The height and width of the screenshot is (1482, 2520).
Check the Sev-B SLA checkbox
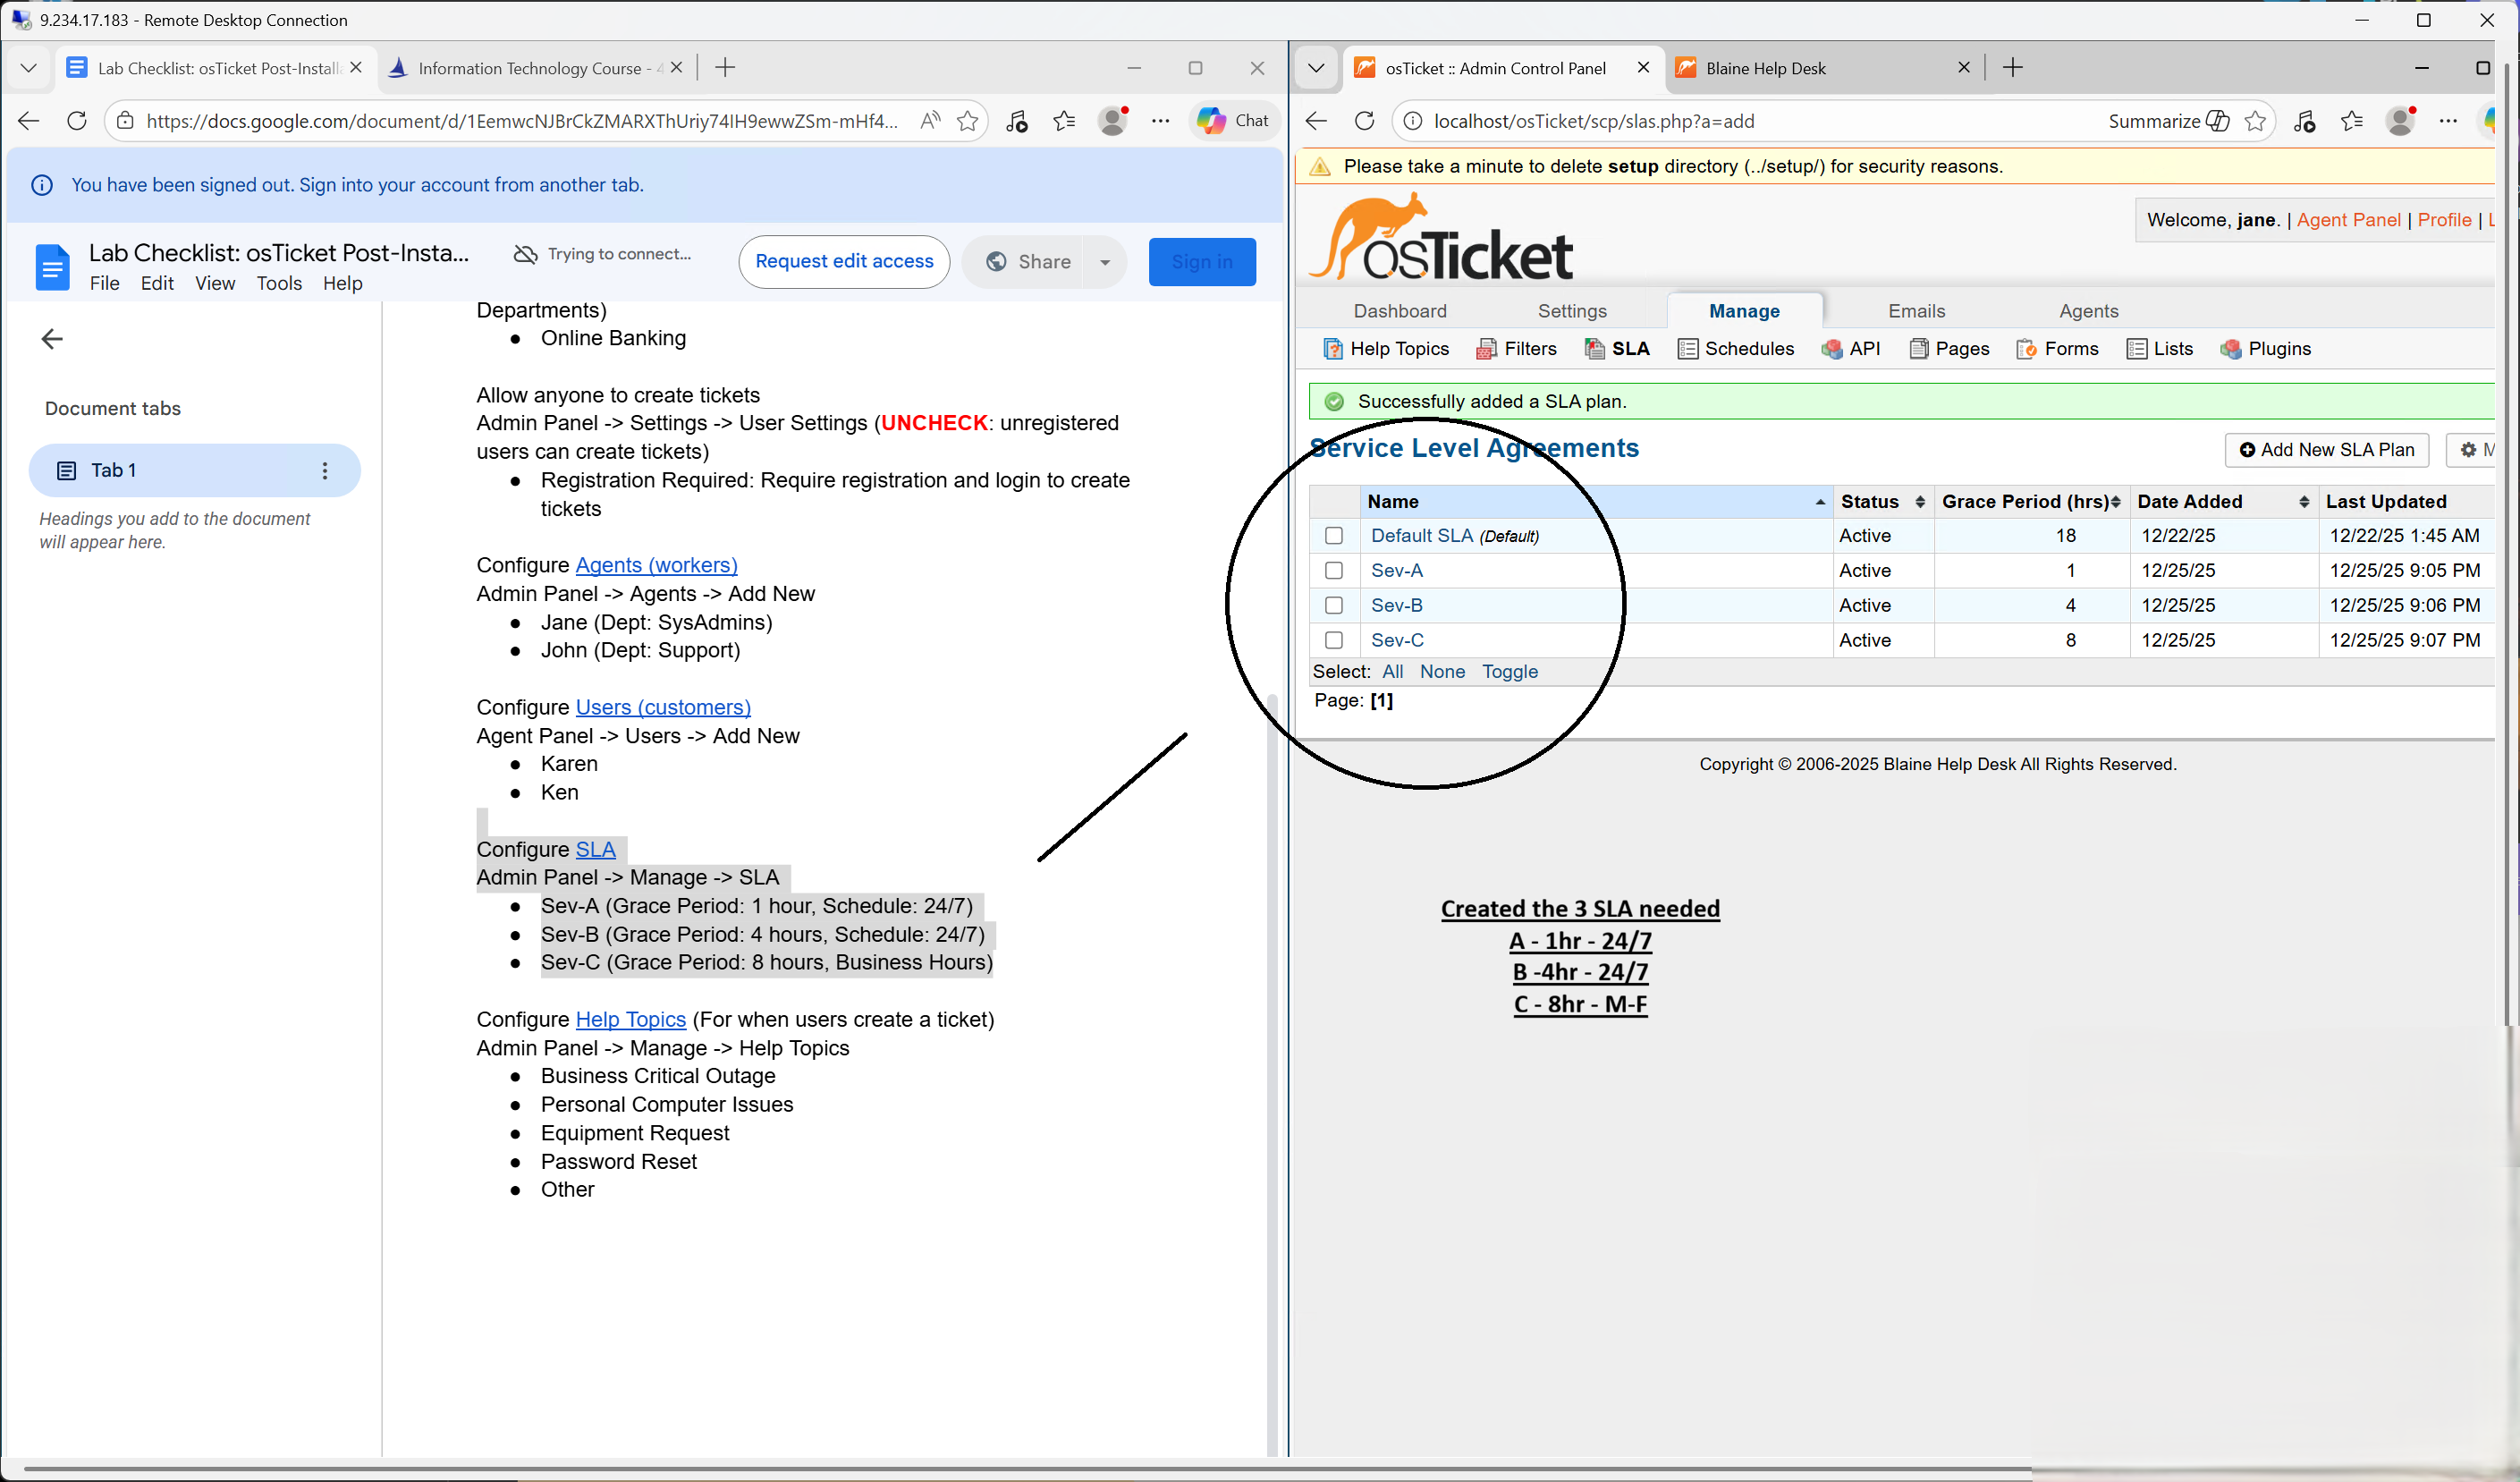pos(1334,606)
